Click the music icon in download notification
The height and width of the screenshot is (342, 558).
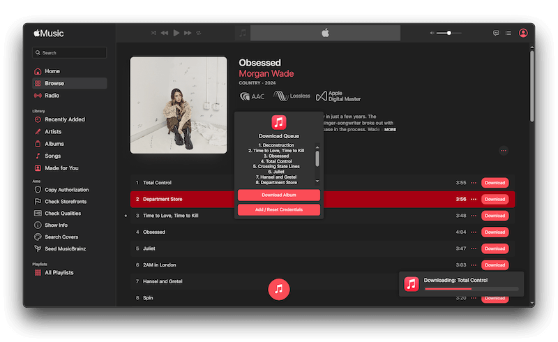[x=411, y=284]
